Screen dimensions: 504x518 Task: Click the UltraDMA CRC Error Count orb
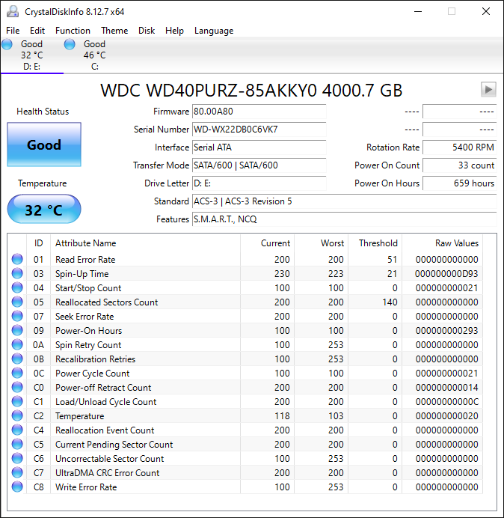coord(17,472)
